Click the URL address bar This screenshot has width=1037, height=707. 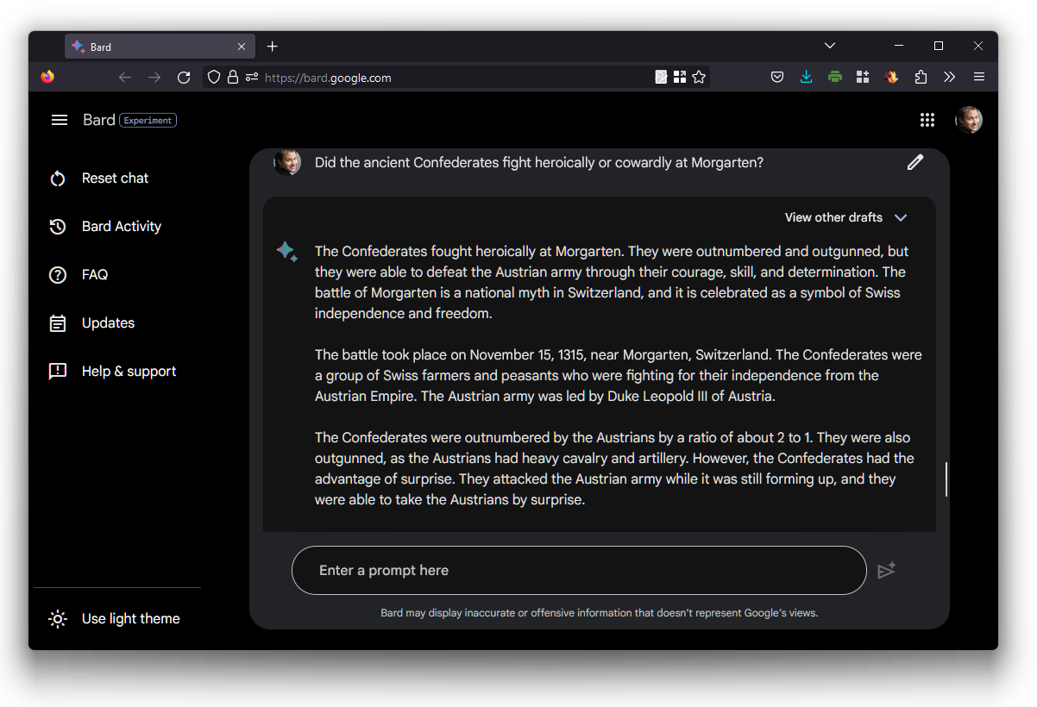[x=457, y=78]
